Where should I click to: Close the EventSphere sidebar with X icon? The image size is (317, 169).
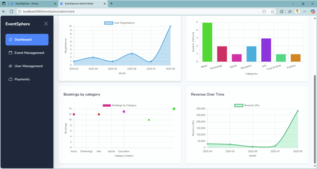coord(46,24)
